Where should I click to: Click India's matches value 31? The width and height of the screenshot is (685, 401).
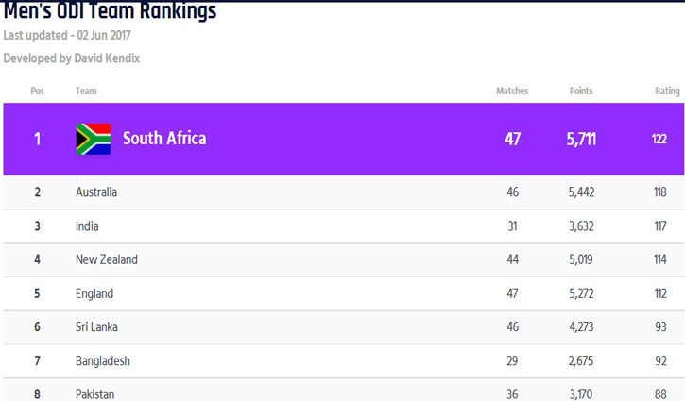512,226
